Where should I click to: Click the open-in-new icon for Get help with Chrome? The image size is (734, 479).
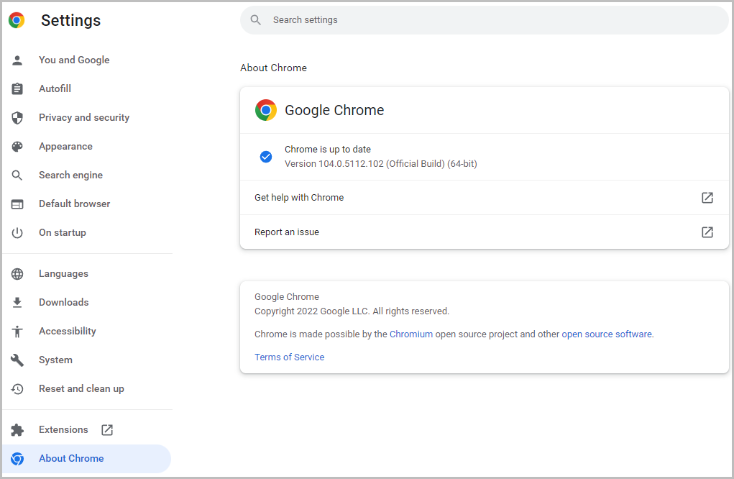tap(707, 198)
